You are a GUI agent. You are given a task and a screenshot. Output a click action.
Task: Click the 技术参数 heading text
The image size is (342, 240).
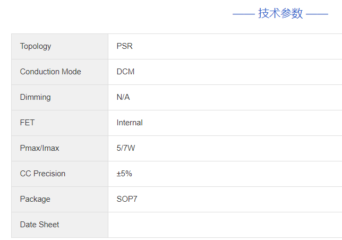280,14
